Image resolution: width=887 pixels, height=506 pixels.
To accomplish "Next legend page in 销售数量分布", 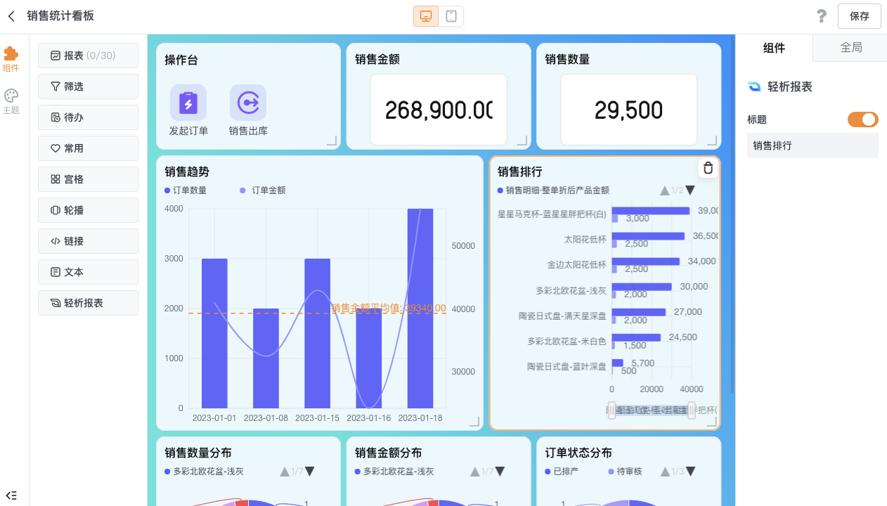I will pyautogui.click(x=310, y=472).
